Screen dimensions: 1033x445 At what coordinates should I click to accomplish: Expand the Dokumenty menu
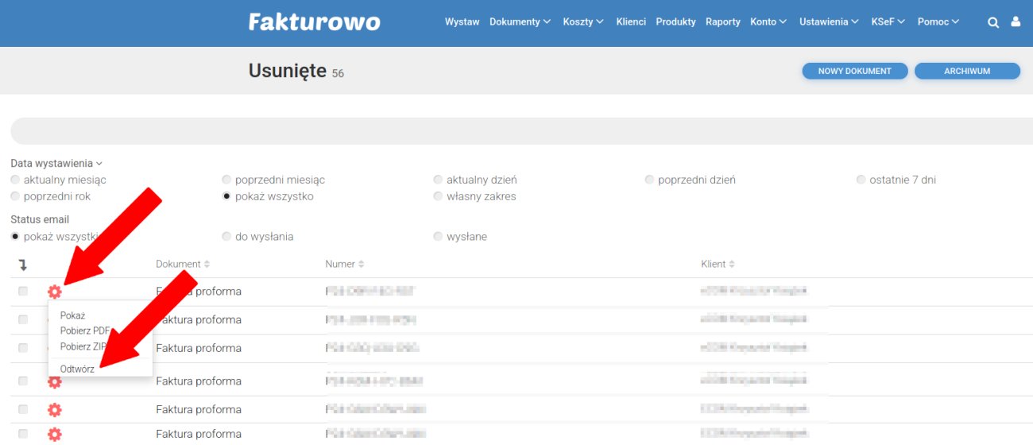520,22
